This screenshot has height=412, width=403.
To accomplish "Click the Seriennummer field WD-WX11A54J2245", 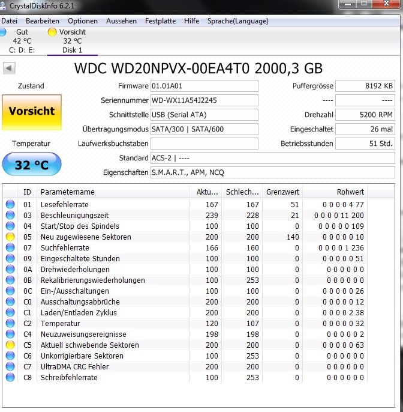I will 204,100.
